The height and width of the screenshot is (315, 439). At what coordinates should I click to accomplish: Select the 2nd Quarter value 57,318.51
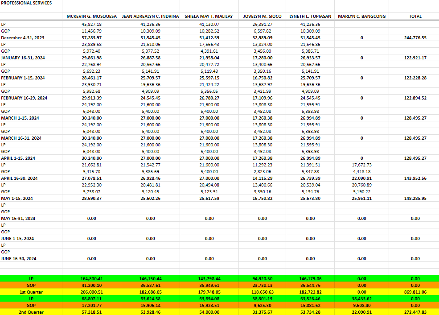point(91,312)
